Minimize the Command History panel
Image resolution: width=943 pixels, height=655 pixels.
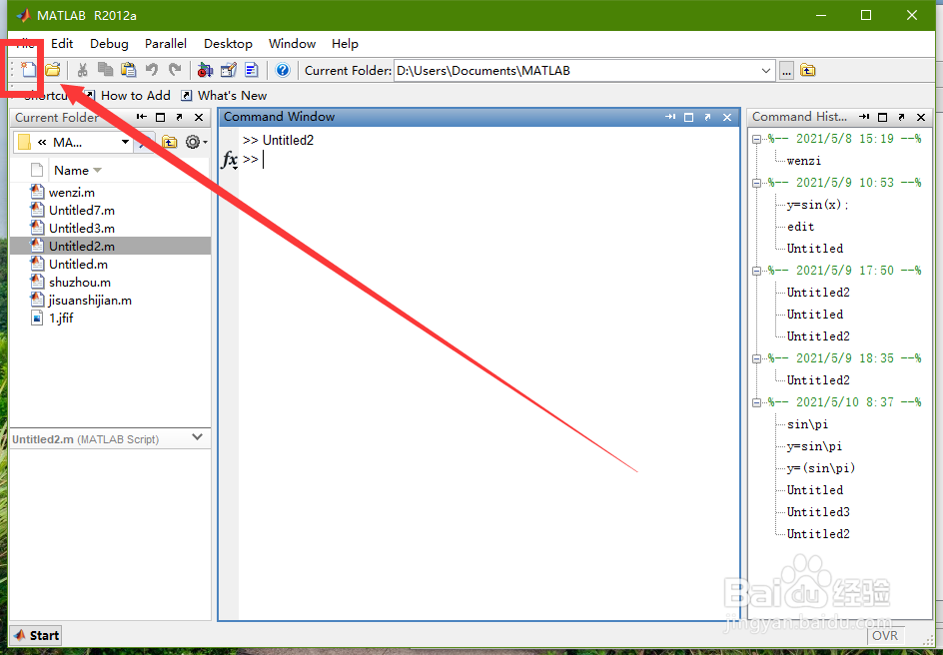[x=864, y=117]
